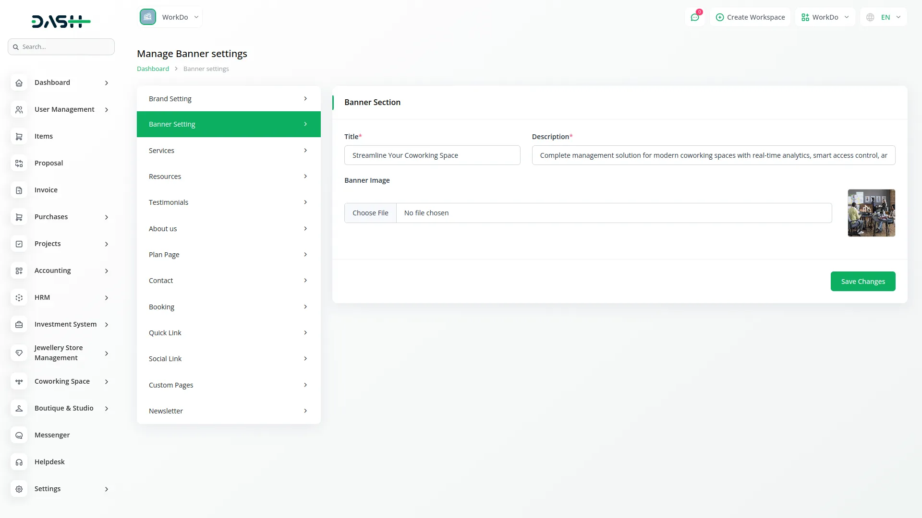Click the messages notification icon with badge
Viewport: 922px width, 518px height.
[695, 17]
